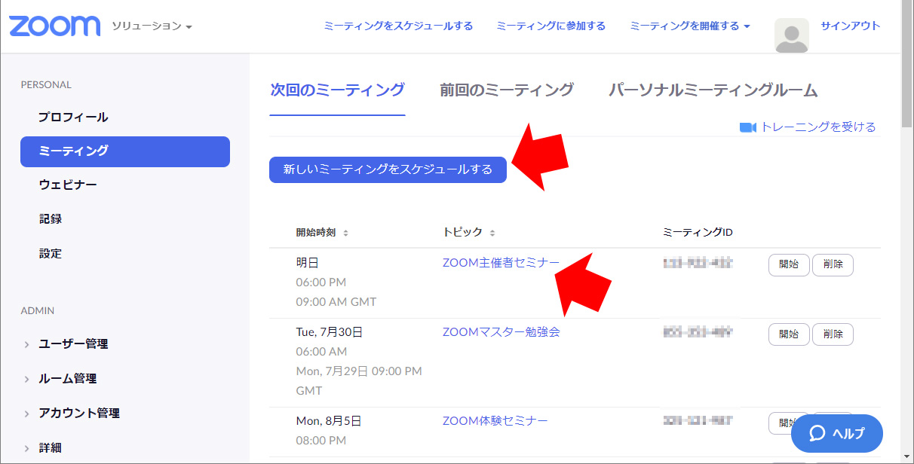
Task: Click the Zoom logo
Action: (54, 26)
